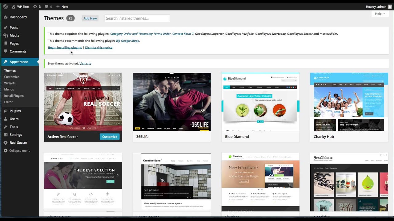Open the Posts menu item
This screenshot has height=221, width=394.
coord(14,28)
